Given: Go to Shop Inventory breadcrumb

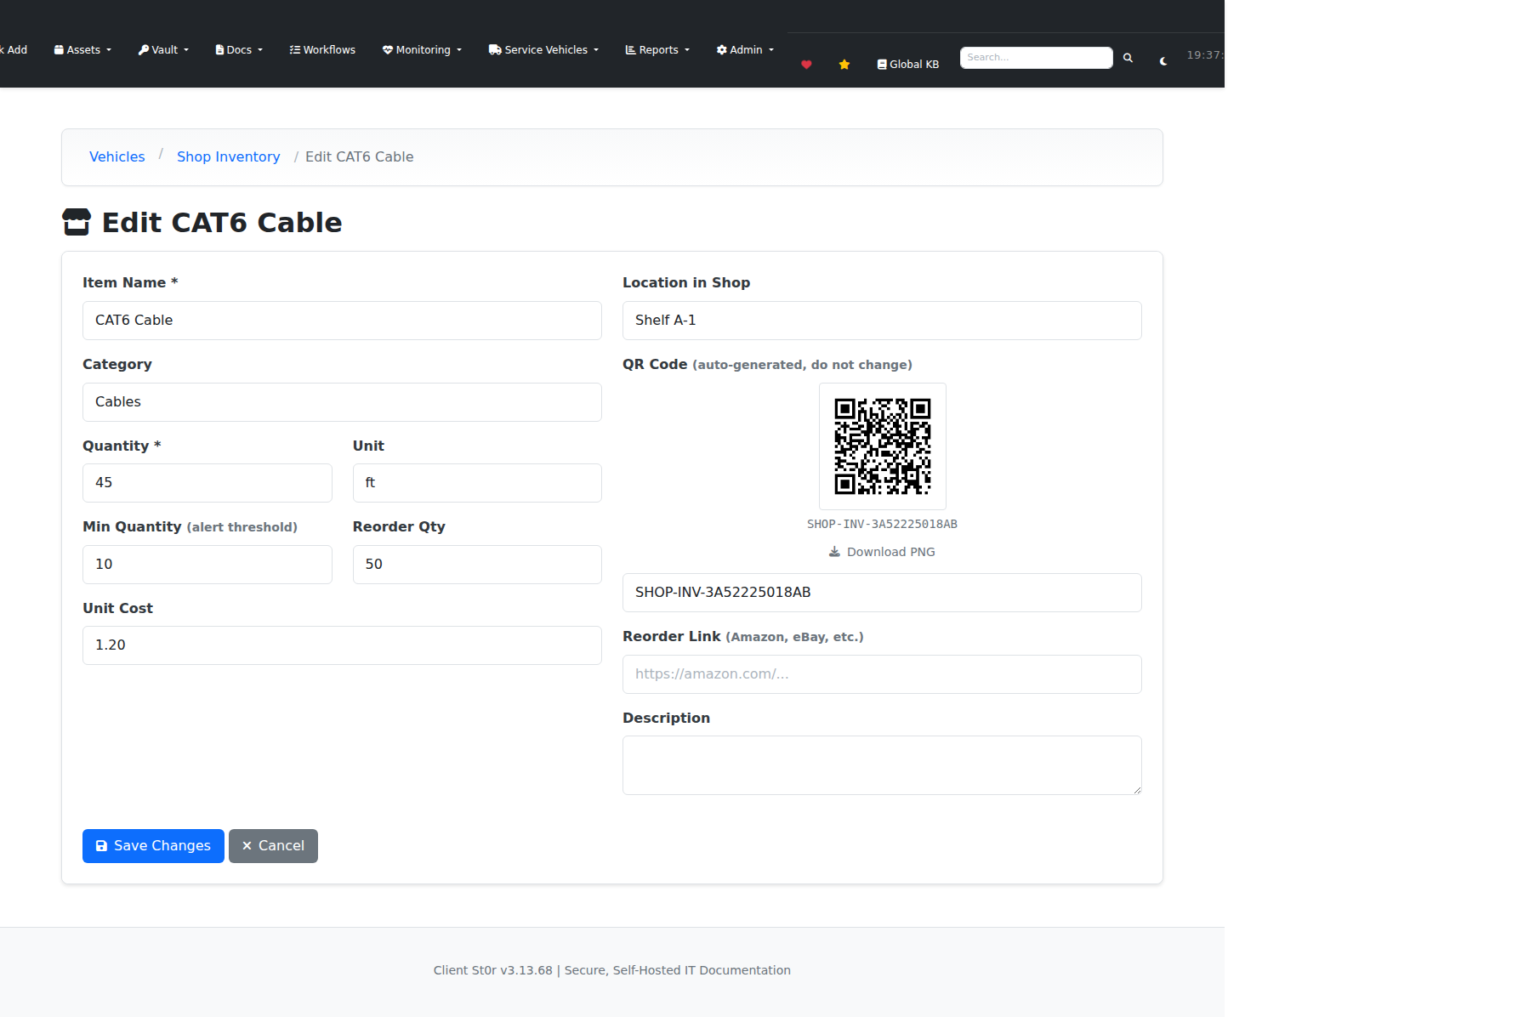Looking at the screenshot, I should pos(228,157).
